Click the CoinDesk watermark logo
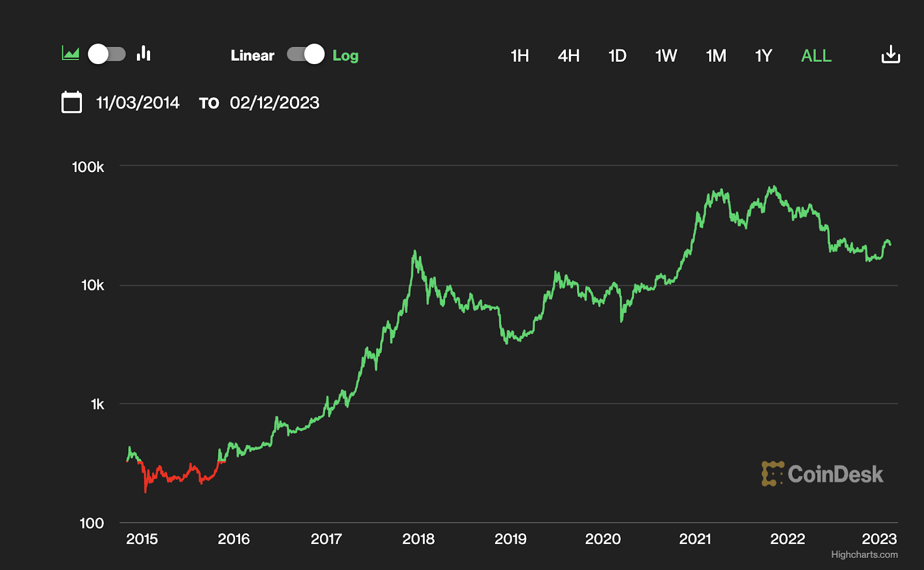 [822, 474]
